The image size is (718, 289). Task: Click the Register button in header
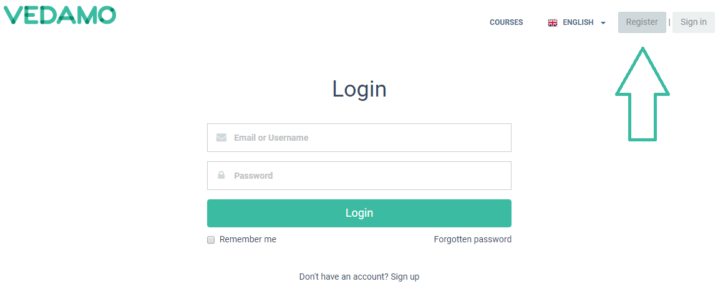pyautogui.click(x=642, y=22)
